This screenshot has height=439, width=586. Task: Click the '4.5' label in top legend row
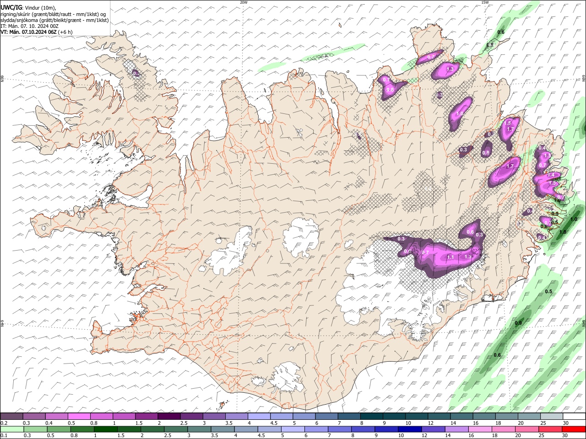coord(274,423)
